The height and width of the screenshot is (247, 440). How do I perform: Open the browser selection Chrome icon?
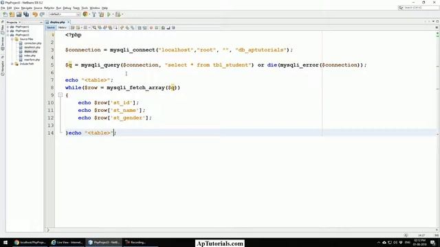[85, 14]
